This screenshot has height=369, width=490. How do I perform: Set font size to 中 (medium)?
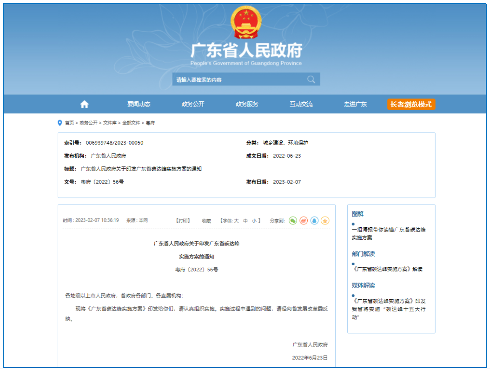point(245,221)
